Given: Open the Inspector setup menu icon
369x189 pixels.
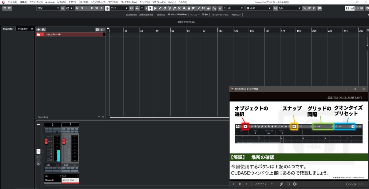Looking at the screenshot, I should [32, 29].
